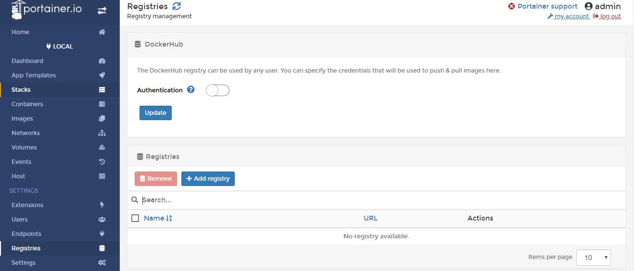Click the App Templates rocket icon
The image size is (634, 271).
tap(101, 75)
